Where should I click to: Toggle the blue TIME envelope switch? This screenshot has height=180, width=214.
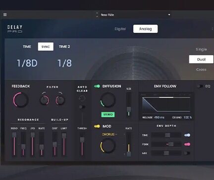coord(187,135)
